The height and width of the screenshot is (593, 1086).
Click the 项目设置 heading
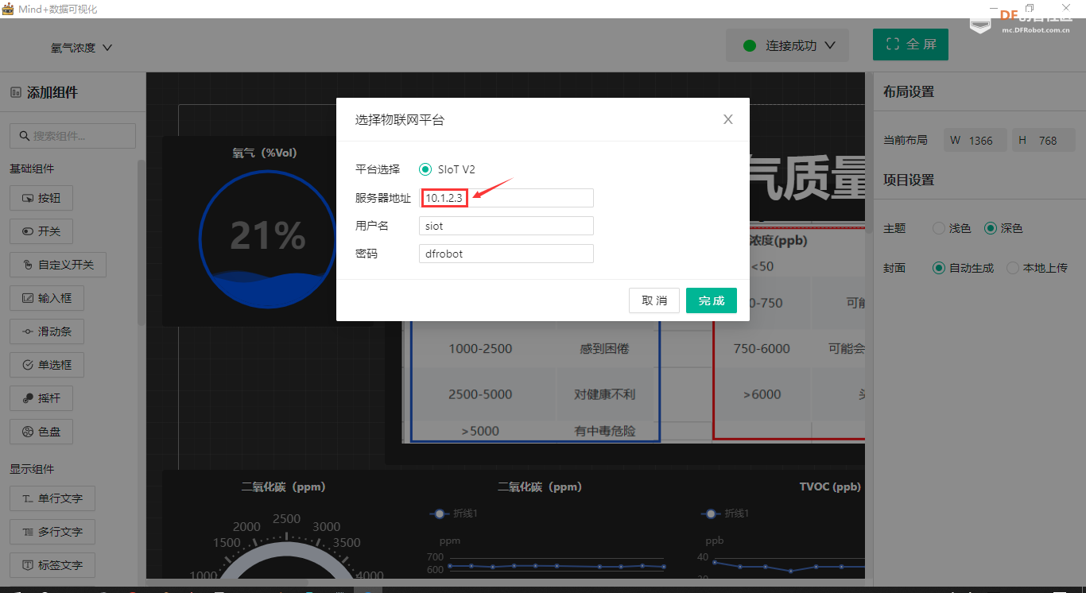click(x=909, y=180)
